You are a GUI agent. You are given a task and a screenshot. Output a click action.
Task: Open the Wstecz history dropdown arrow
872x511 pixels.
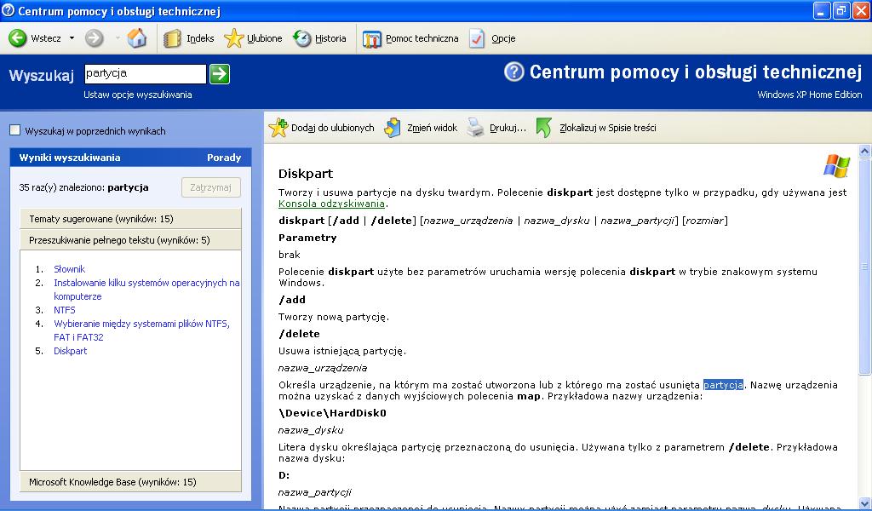click(72, 38)
